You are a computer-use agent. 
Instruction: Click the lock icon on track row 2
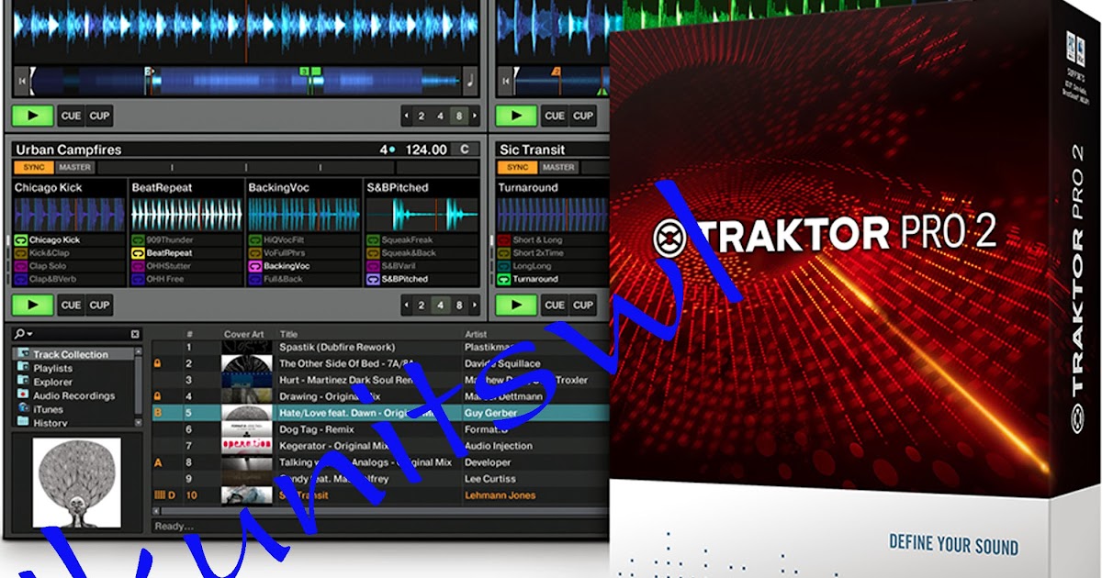tap(157, 364)
